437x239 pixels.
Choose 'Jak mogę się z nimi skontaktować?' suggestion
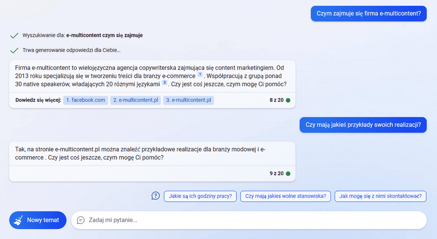(380, 196)
